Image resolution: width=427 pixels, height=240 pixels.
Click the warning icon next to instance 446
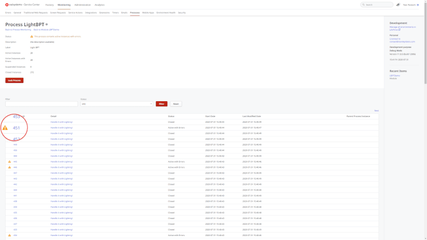pos(9,167)
